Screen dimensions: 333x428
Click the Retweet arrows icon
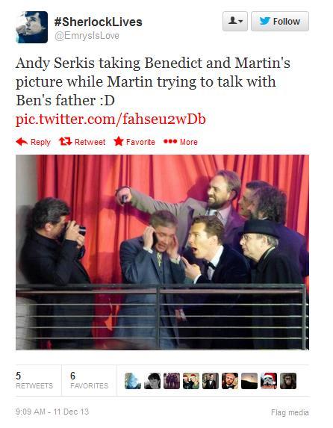point(65,142)
